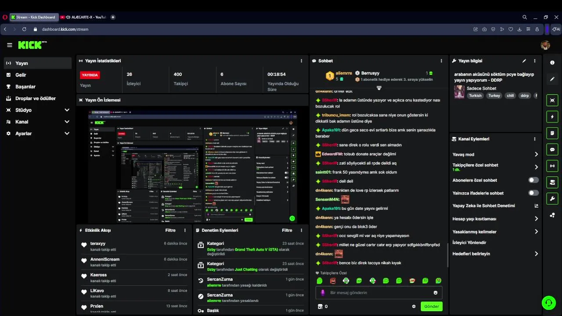Open the lightning bolt icon in the right sidebar
Image resolution: width=562 pixels, height=316 pixels.
click(x=552, y=117)
